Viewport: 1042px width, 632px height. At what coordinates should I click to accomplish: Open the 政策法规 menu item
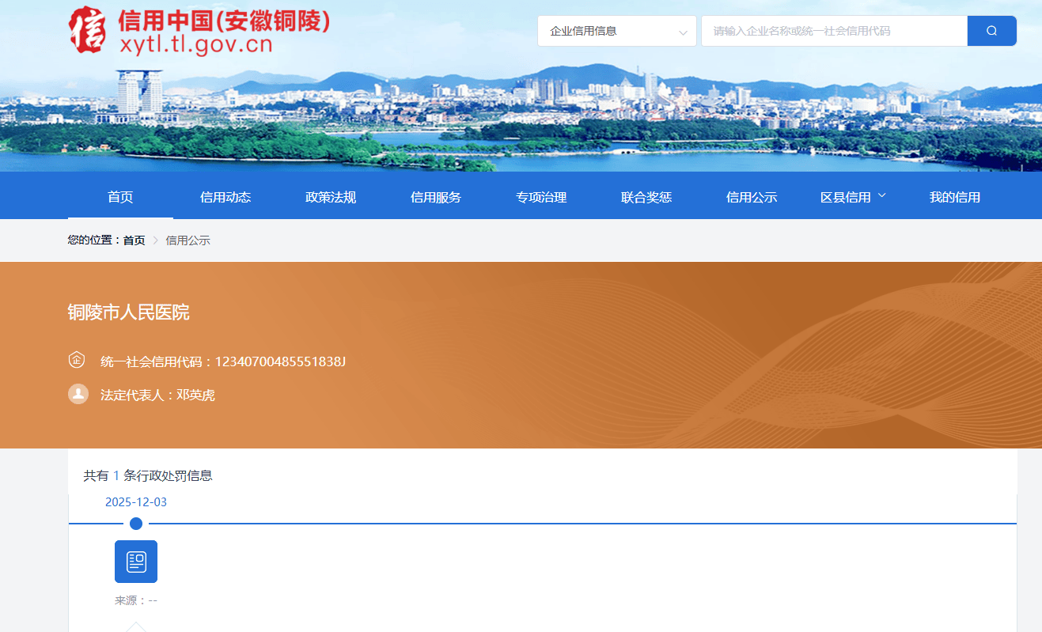(x=331, y=197)
